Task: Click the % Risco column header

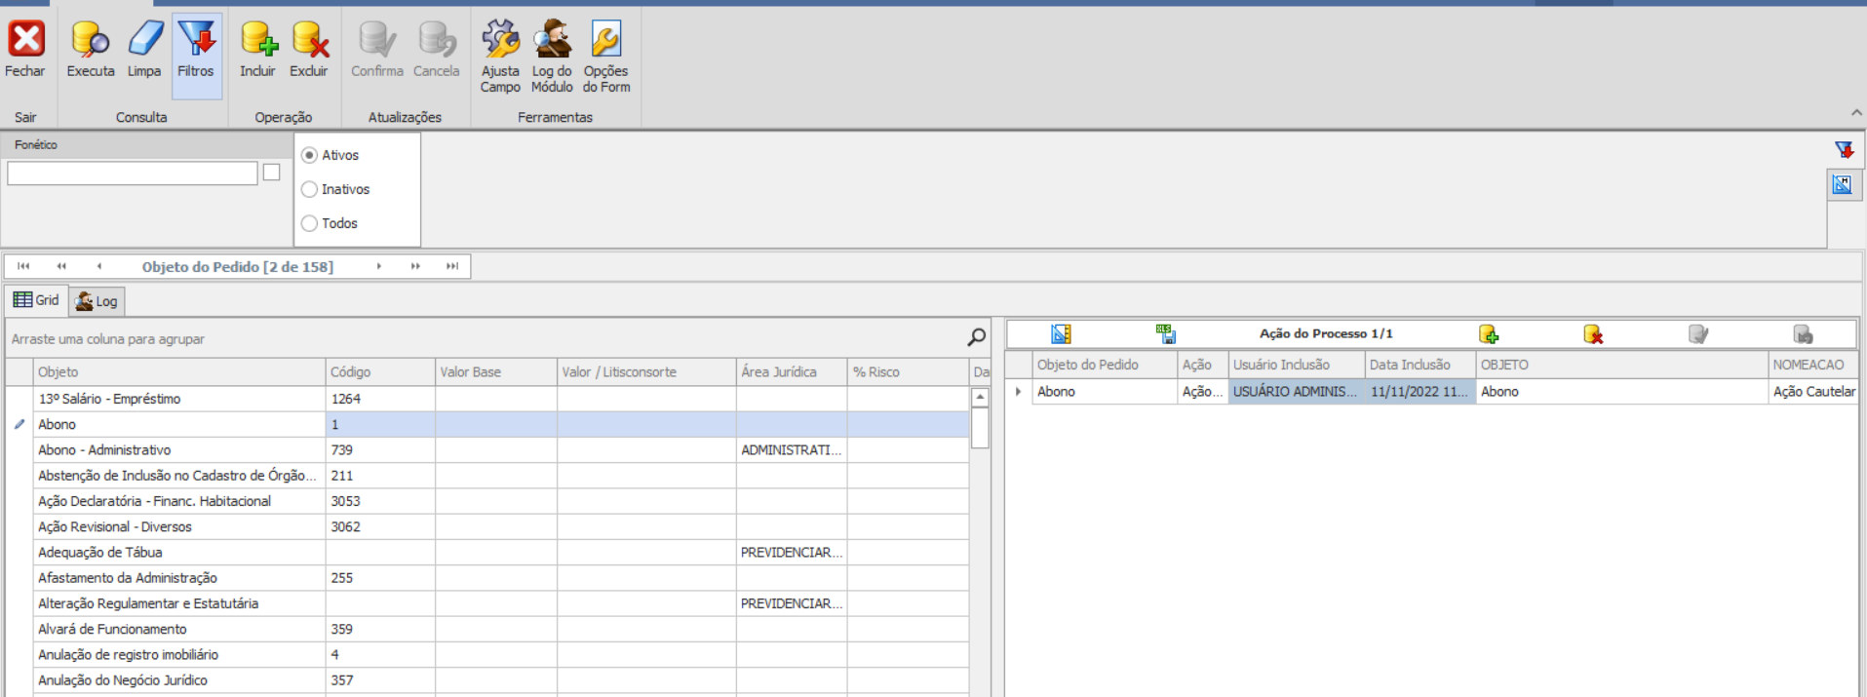Action: coord(908,371)
